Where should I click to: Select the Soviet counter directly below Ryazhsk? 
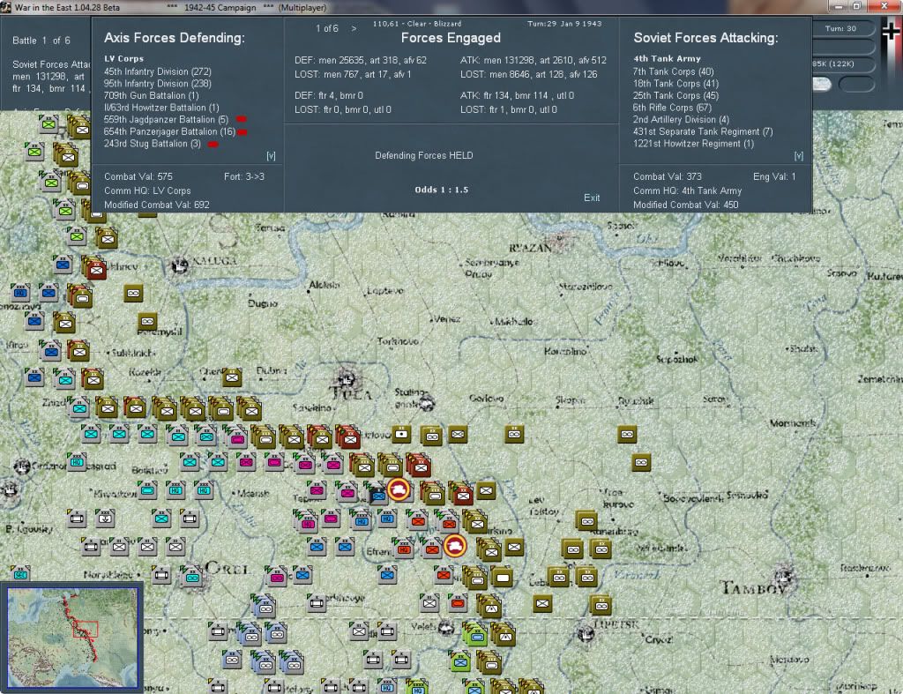click(x=627, y=434)
